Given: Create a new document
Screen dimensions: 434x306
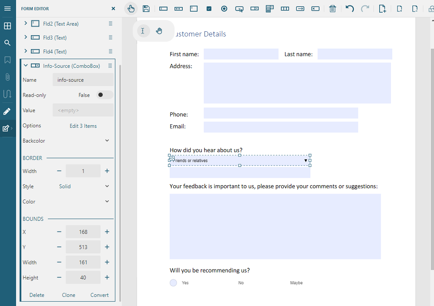Looking at the screenshot, I should 383,9.
